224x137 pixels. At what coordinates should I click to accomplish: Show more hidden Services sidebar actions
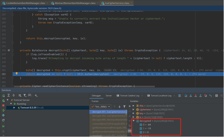[x=3, y=135]
